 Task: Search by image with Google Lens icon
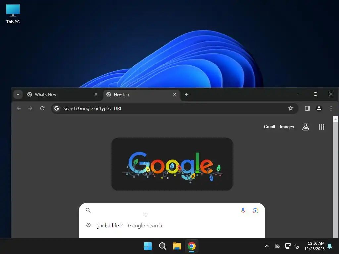click(255, 210)
